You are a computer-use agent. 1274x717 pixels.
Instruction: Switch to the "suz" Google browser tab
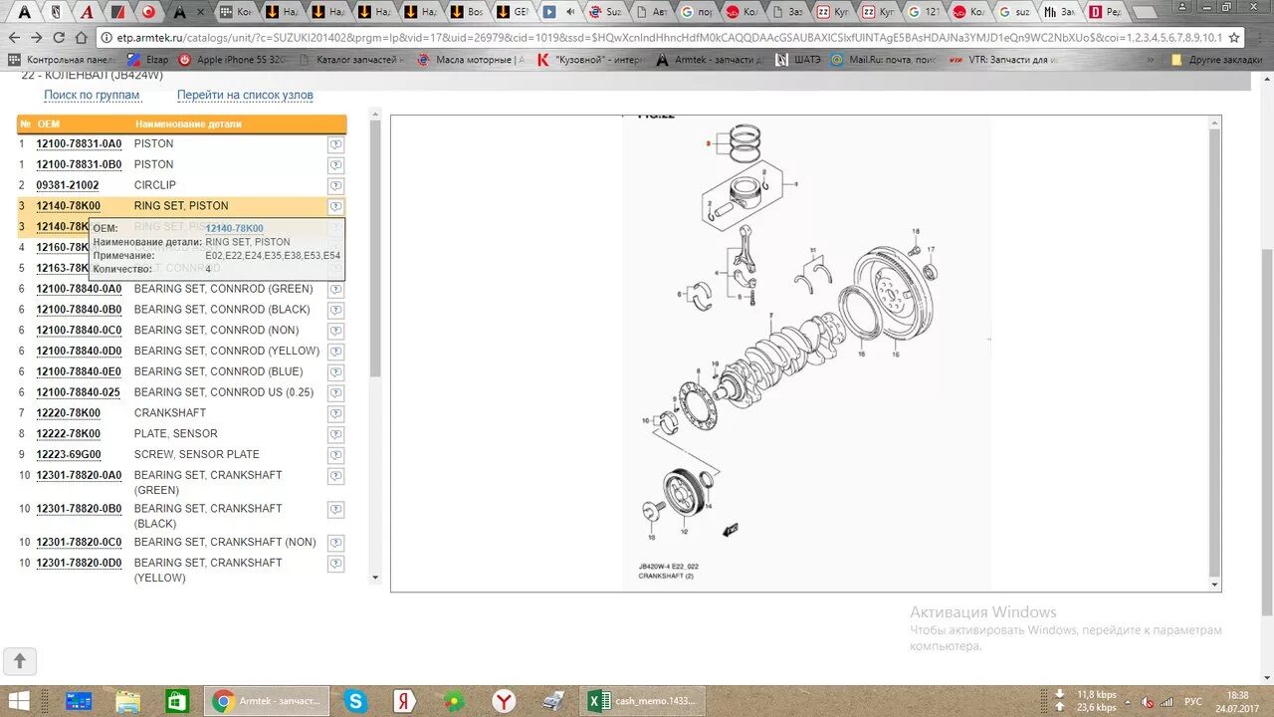coord(1015,12)
